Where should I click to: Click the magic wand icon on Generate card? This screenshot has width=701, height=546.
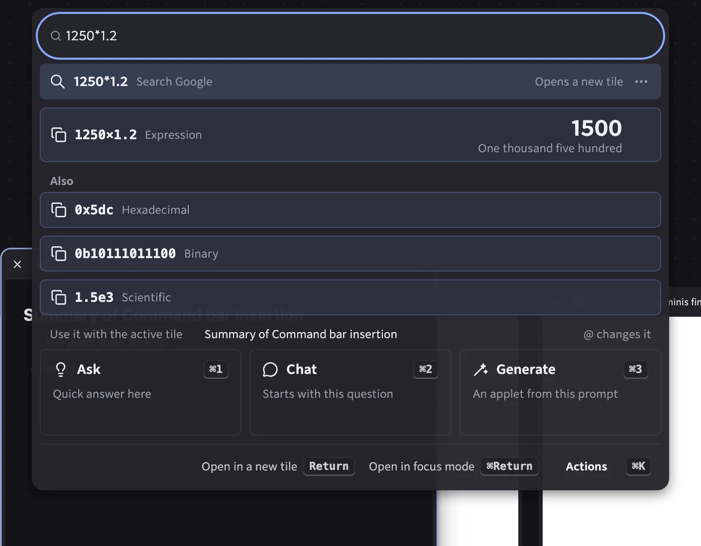click(x=480, y=369)
